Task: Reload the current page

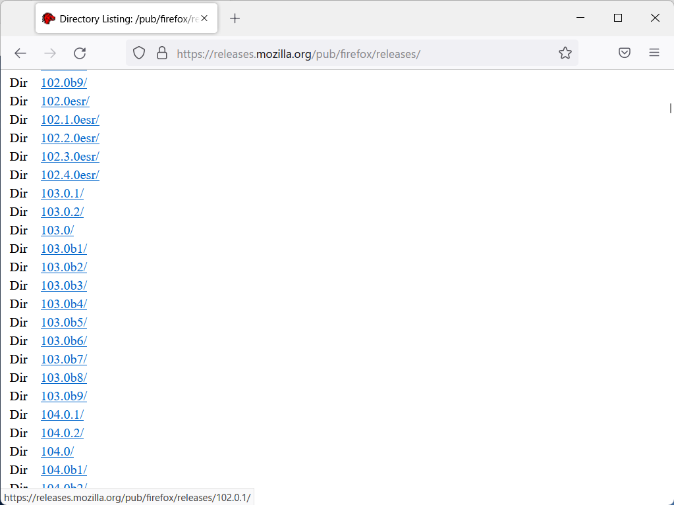Action: [x=80, y=53]
